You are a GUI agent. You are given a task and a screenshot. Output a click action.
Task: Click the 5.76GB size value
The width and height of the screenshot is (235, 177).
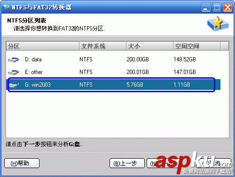pos(135,85)
